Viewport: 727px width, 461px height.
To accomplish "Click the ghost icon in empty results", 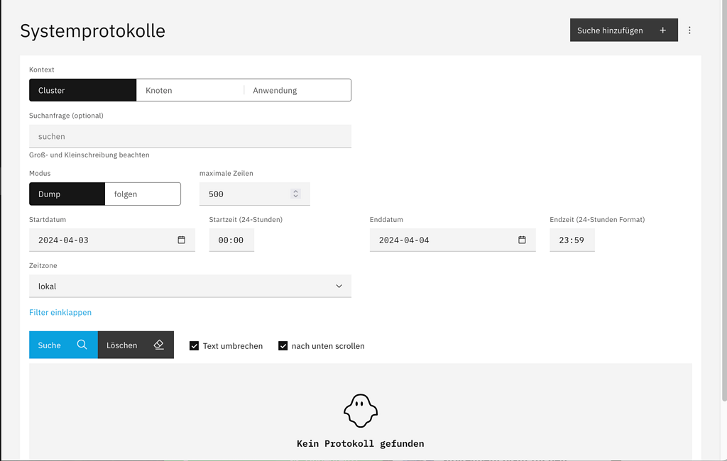I will pyautogui.click(x=361, y=411).
